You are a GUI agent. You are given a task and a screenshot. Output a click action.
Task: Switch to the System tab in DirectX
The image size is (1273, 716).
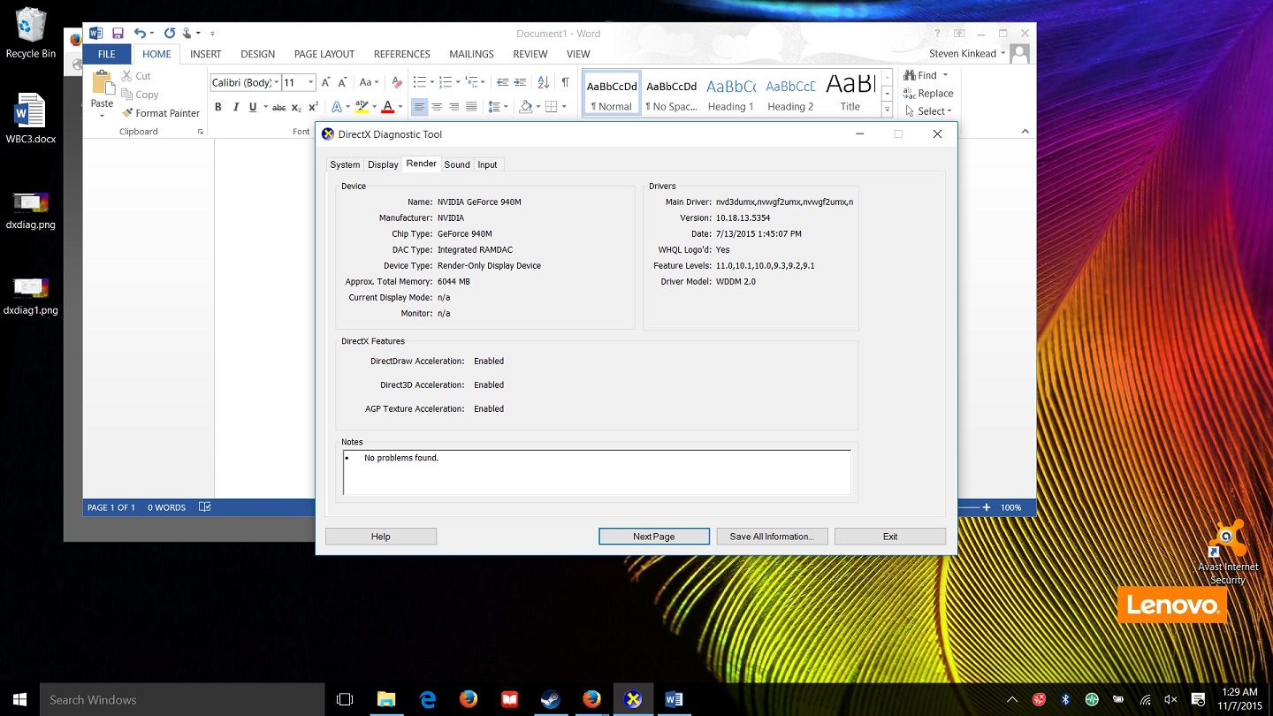[x=345, y=164]
